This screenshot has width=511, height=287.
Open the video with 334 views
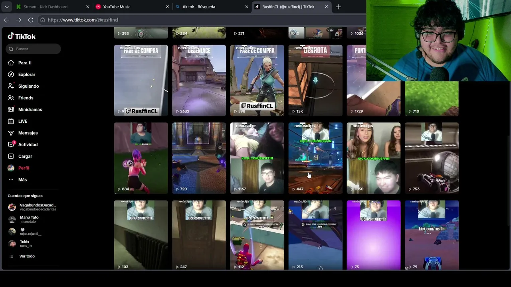pos(199,33)
